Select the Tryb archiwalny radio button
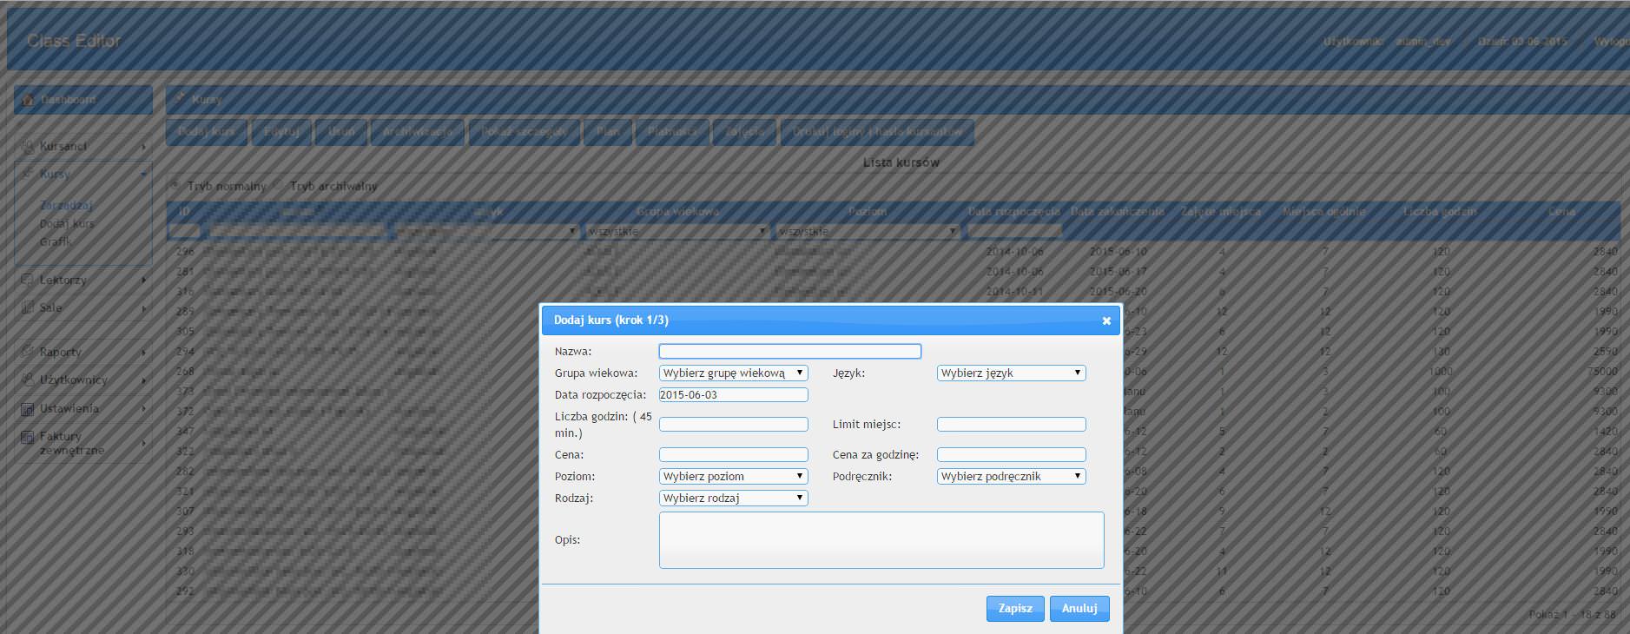The width and height of the screenshot is (1630, 634). 278,185
